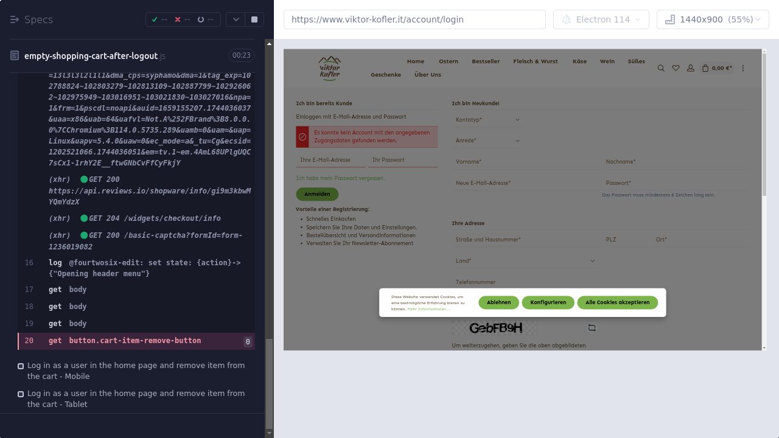Open the Bestseller menu item

point(486,61)
